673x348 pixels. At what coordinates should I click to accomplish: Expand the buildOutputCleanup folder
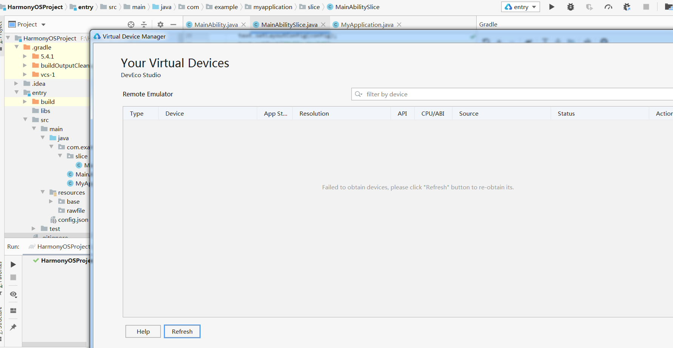(x=25, y=65)
